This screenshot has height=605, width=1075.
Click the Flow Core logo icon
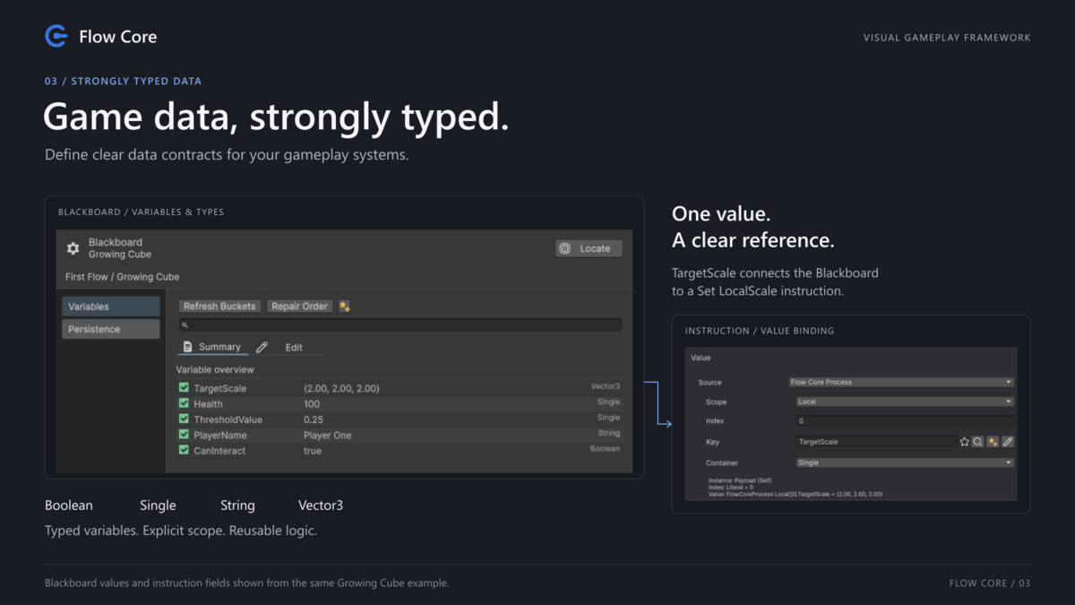(56, 36)
